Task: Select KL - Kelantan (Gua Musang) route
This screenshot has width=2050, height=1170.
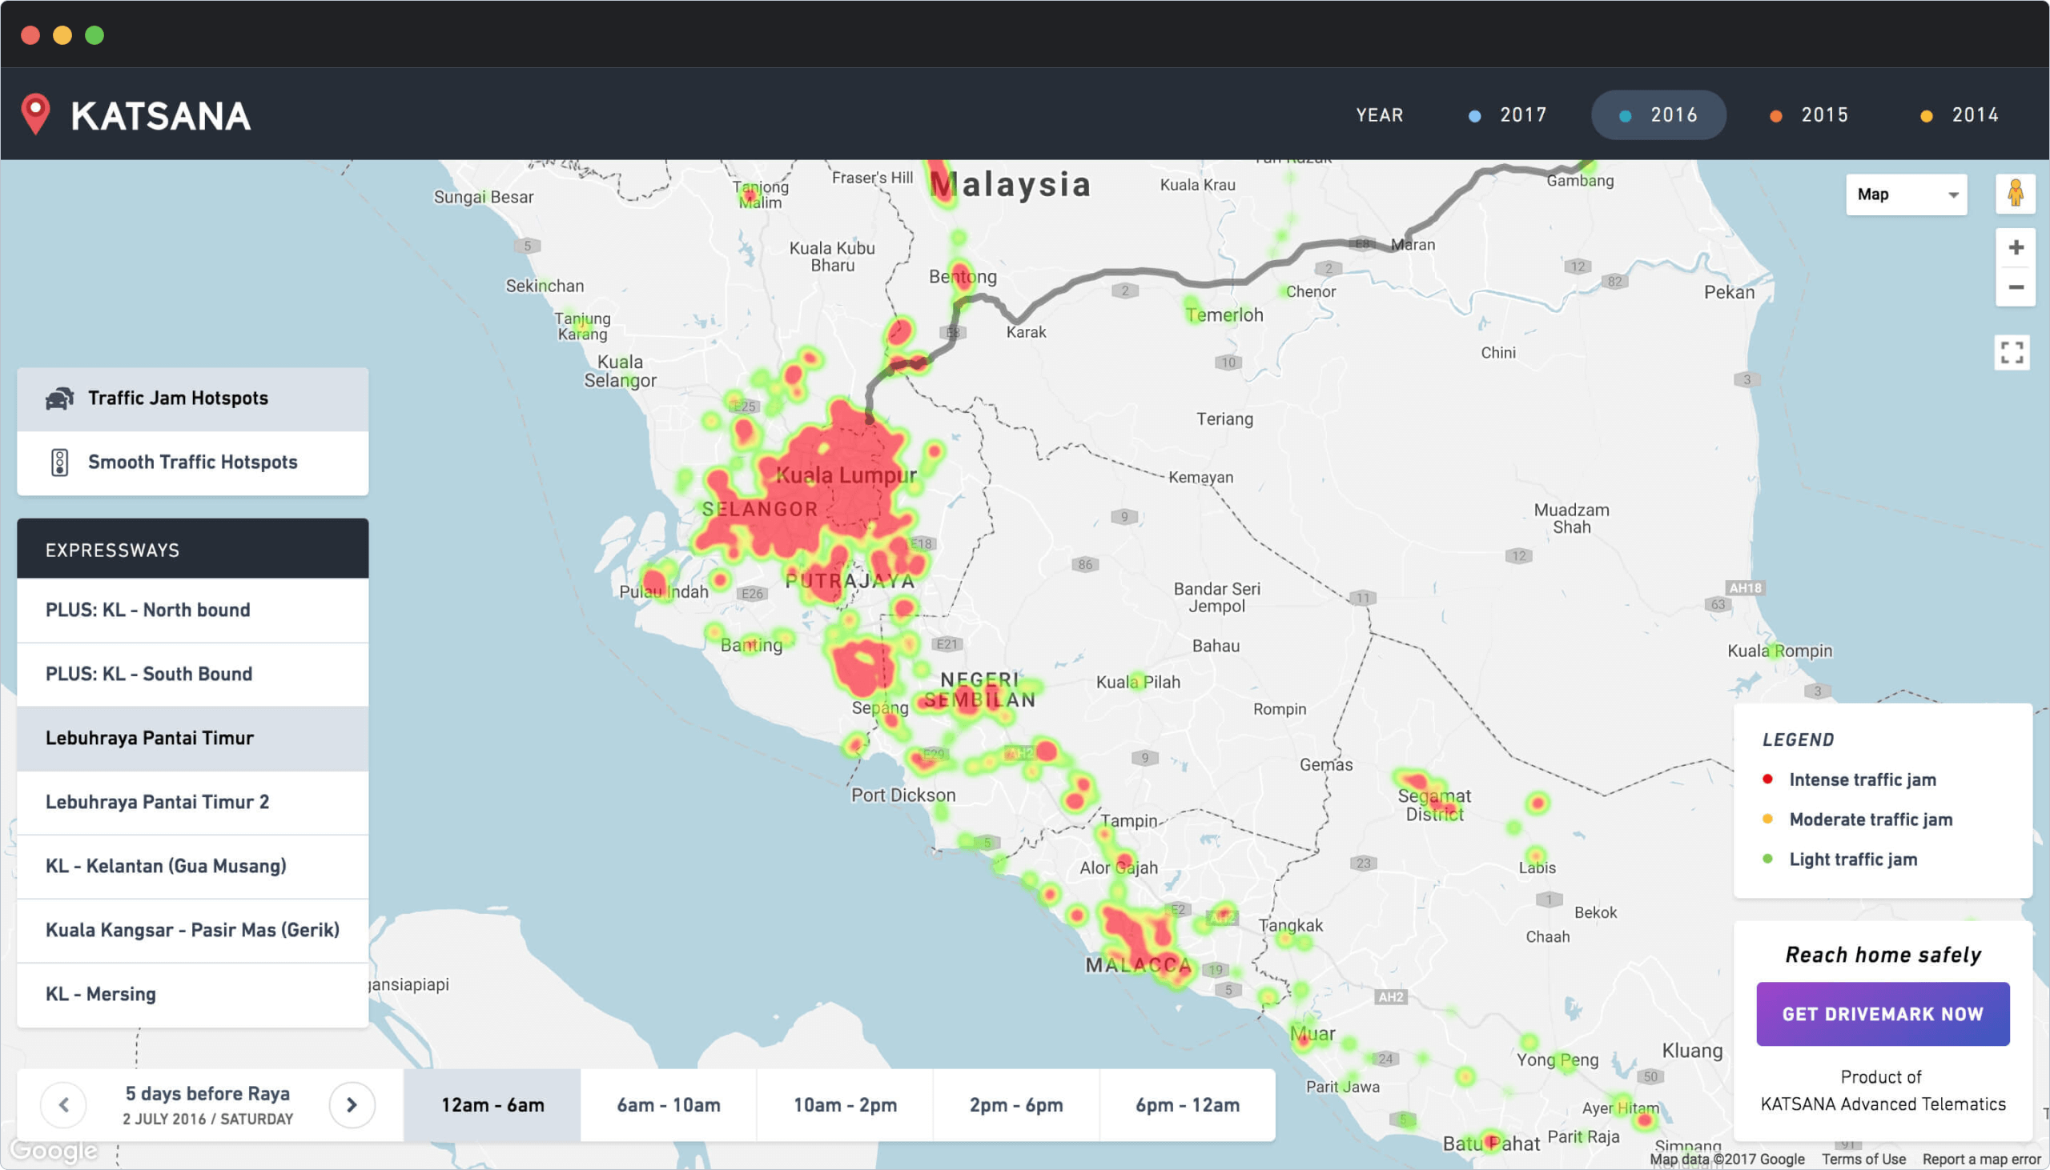Action: [193, 866]
